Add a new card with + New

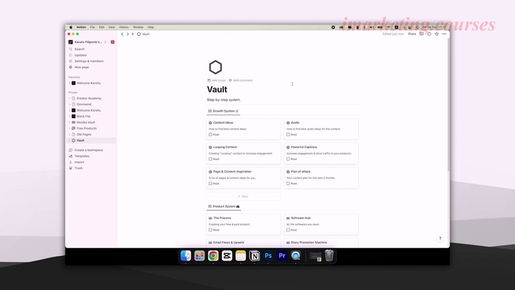(243, 195)
